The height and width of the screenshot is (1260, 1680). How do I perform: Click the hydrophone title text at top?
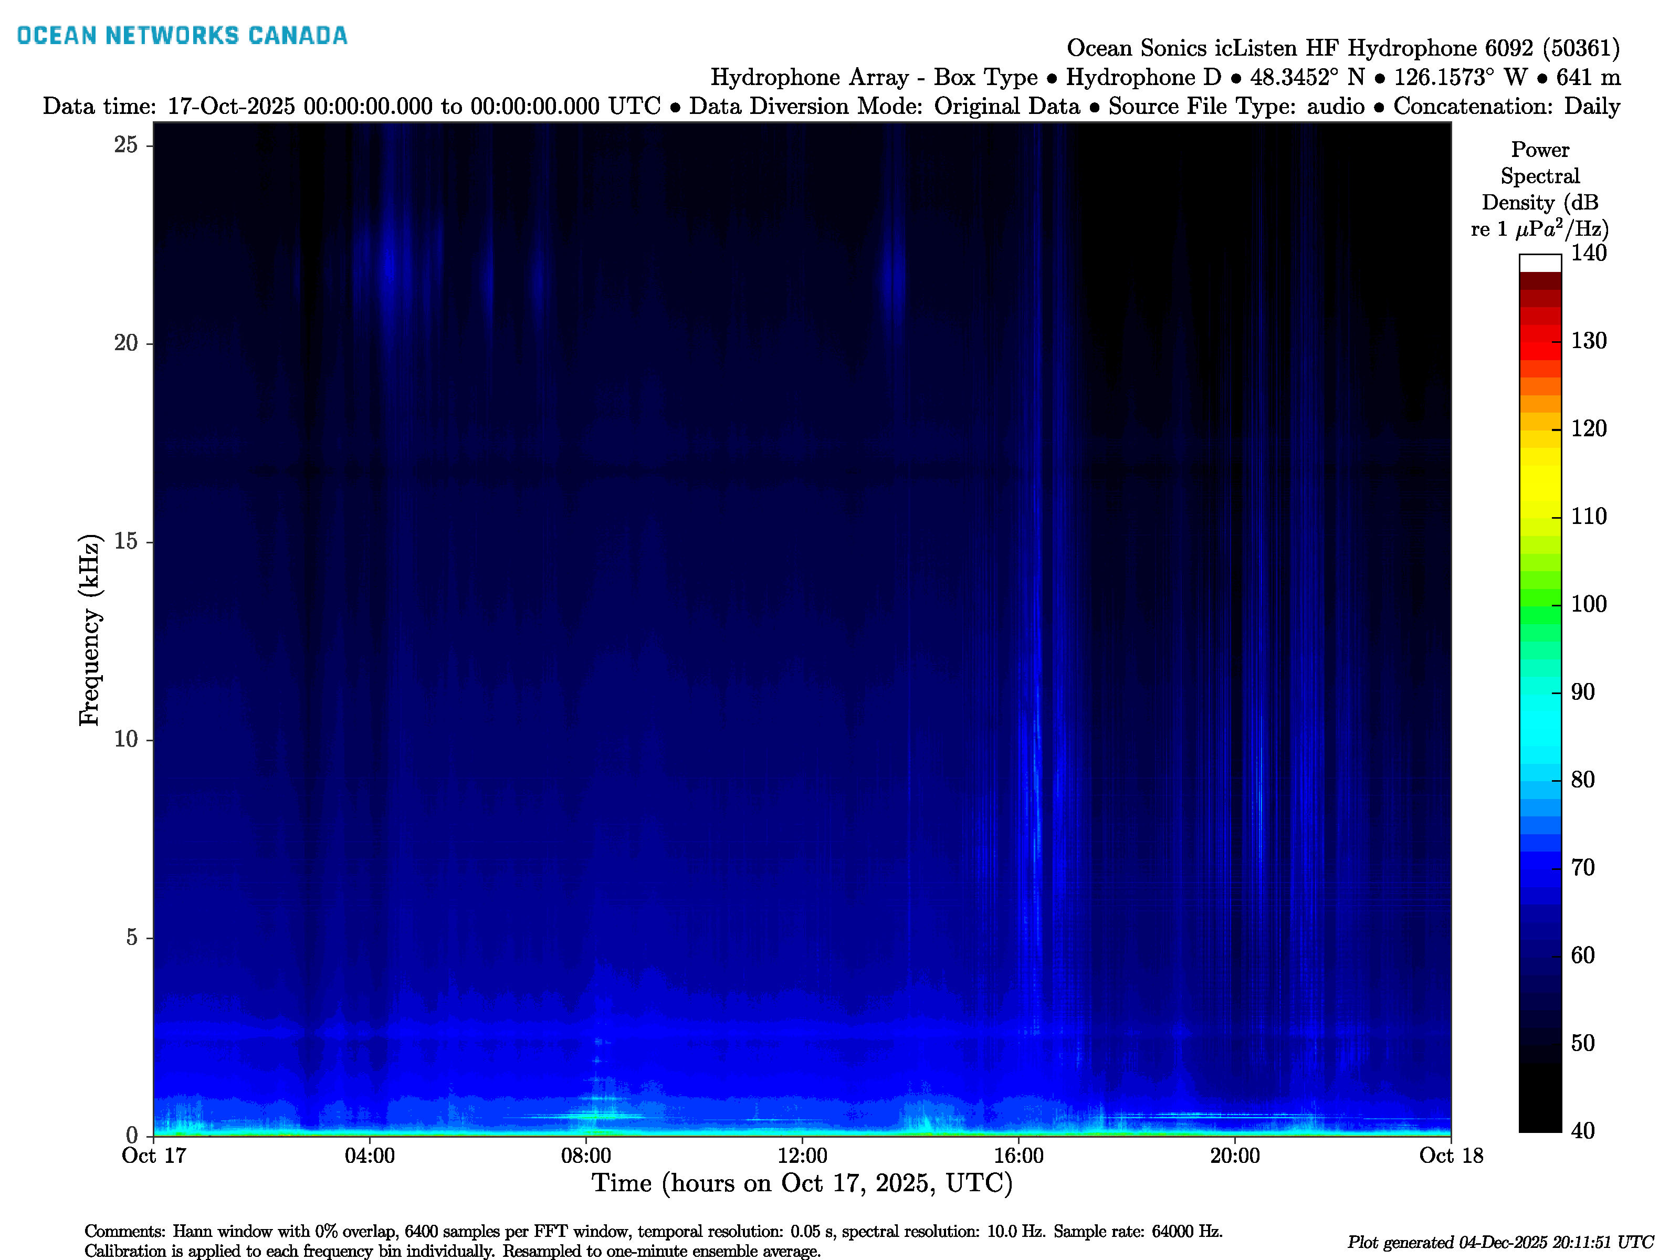coord(1343,49)
